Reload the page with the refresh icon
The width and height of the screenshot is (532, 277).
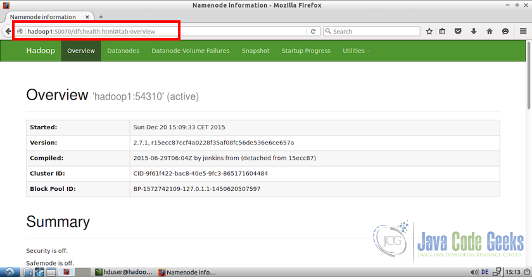[313, 31]
